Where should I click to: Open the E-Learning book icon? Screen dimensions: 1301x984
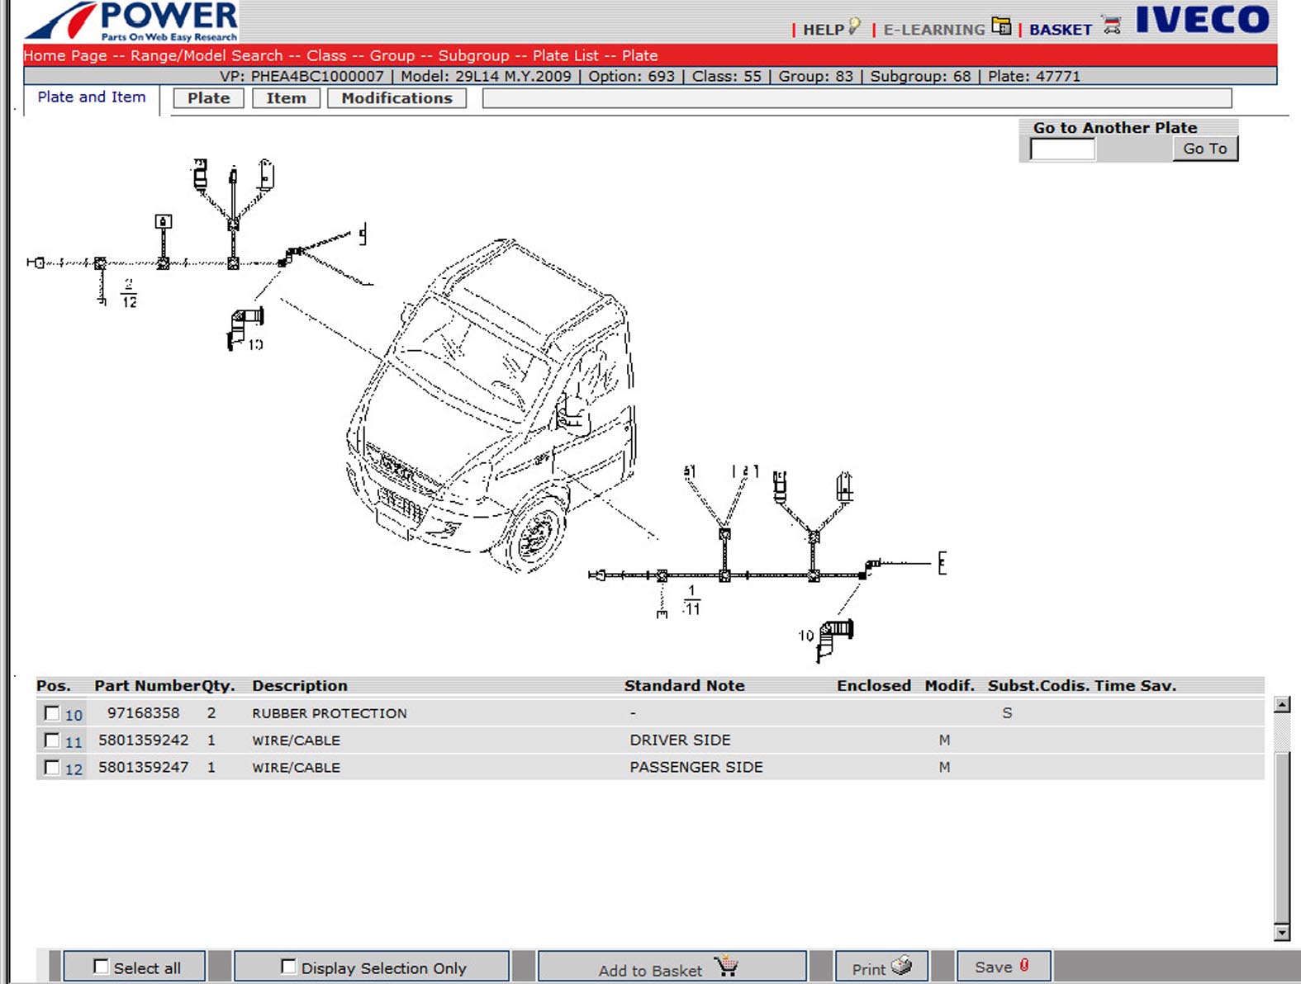coord(1001,26)
